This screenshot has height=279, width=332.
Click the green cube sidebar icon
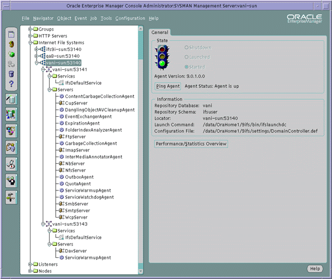pos(11,54)
